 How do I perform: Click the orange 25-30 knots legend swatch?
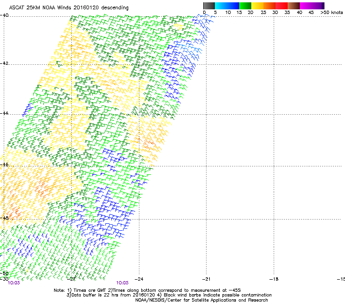pos(269,6)
